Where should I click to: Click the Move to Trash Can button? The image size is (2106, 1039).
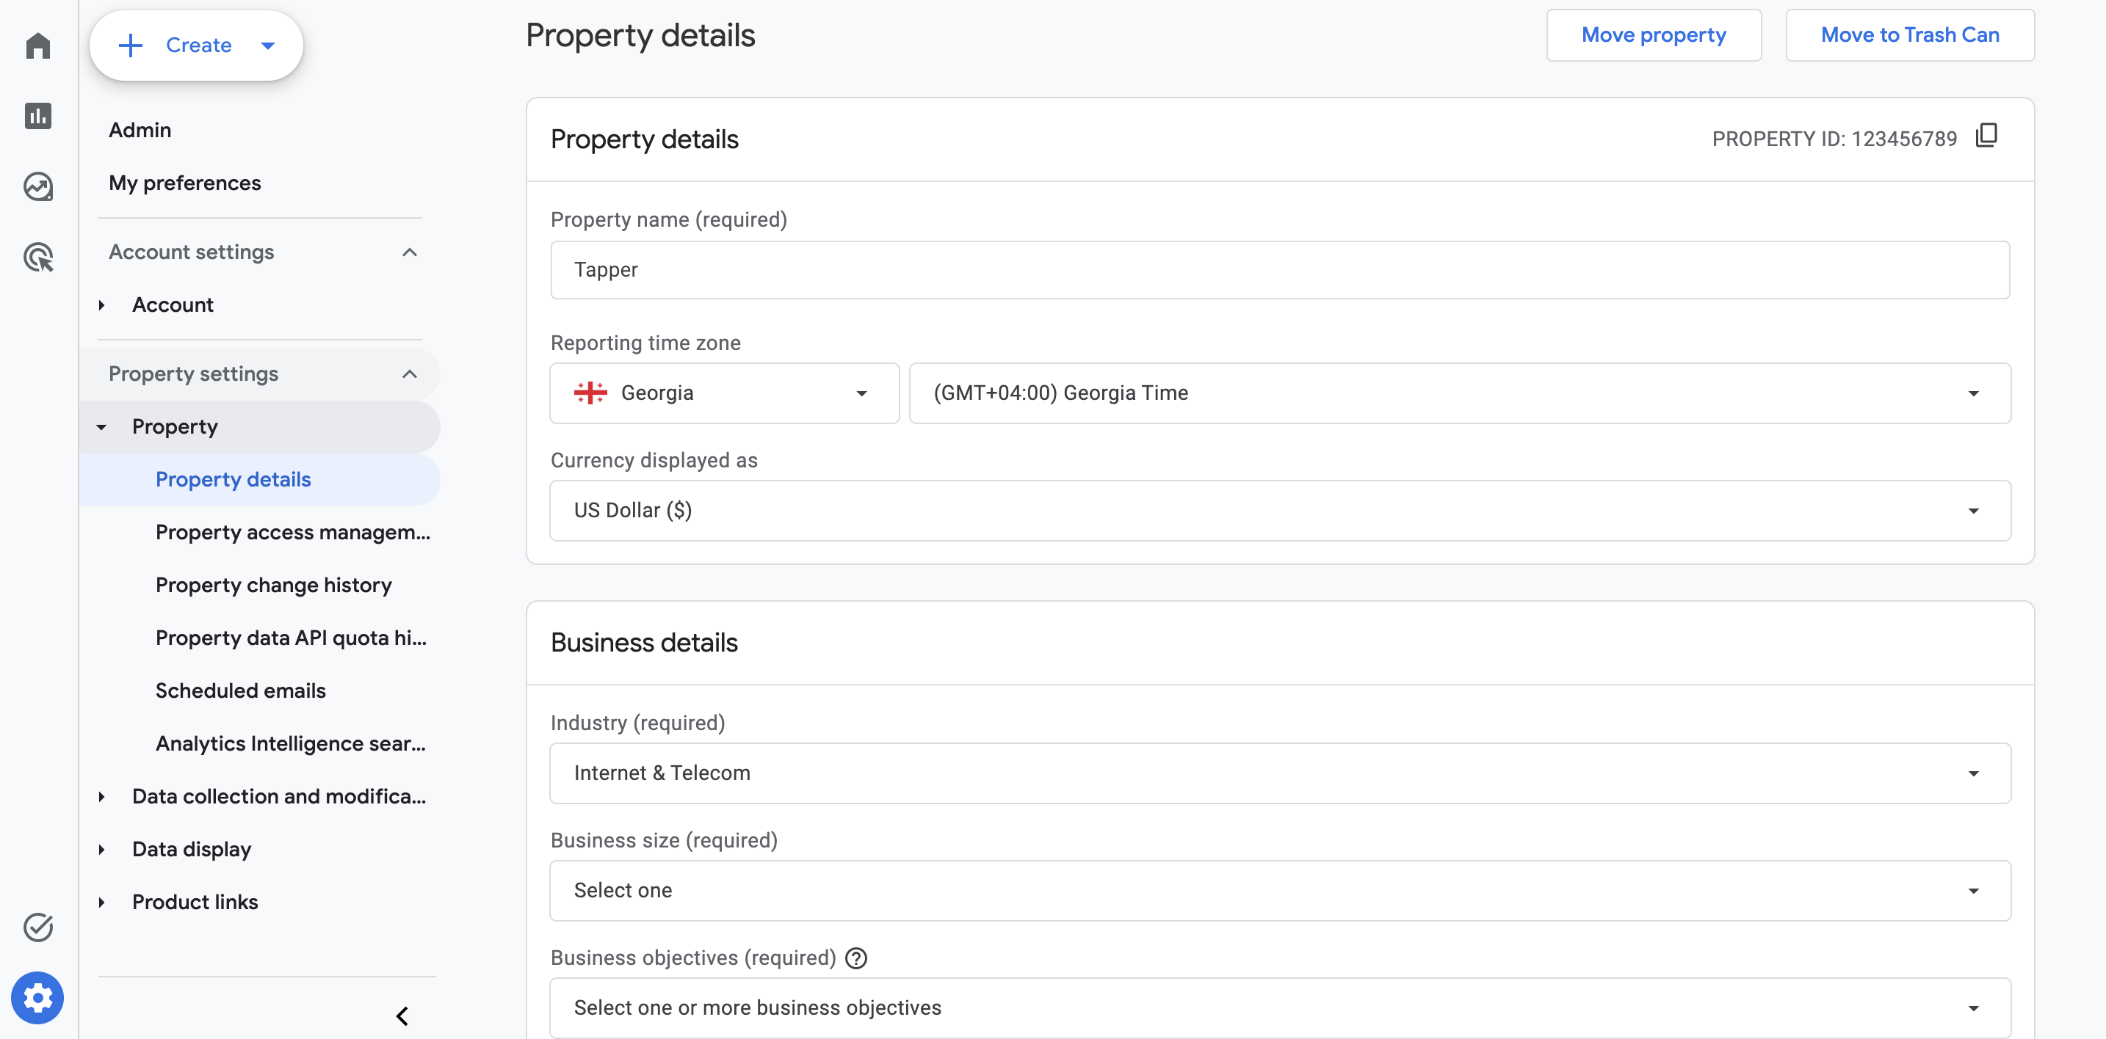point(1909,35)
